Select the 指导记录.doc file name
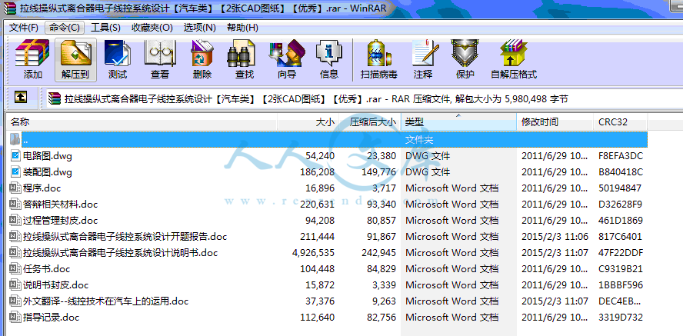The height and width of the screenshot is (336, 683). (51, 318)
